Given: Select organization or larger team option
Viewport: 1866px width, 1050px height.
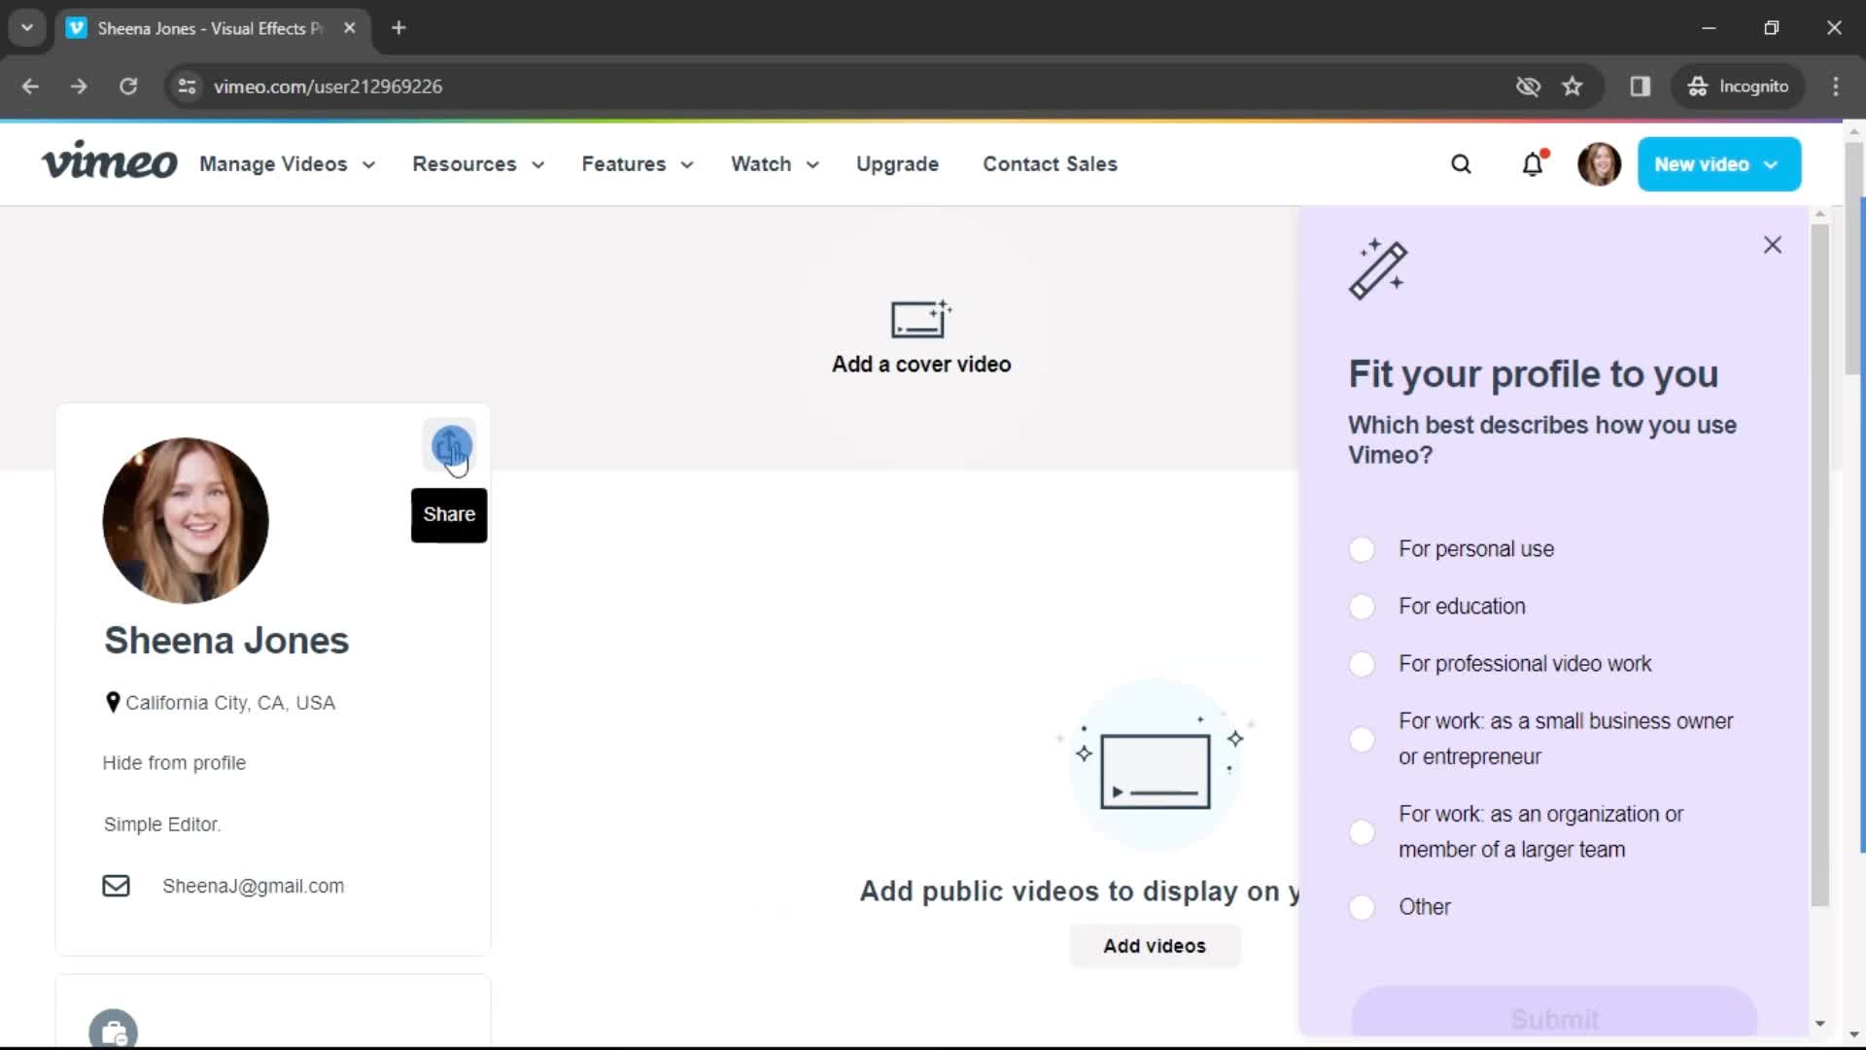Looking at the screenshot, I should tap(1362, 832).
